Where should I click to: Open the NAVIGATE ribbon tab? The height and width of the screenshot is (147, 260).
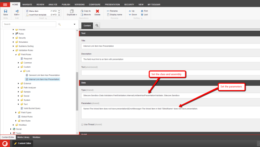tap(27, 5)
